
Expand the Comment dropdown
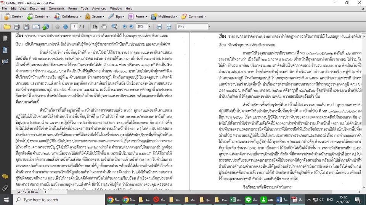tap(205, 16)
